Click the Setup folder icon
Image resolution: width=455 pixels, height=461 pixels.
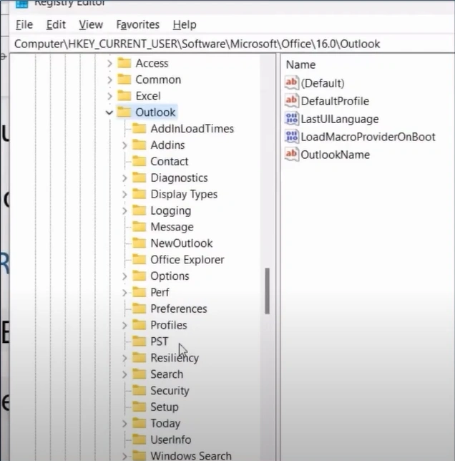[x=139, y=407]
